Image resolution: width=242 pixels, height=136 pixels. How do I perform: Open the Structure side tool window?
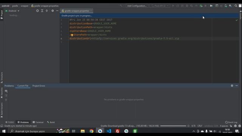pyautogui.click(x=2, y=77)
